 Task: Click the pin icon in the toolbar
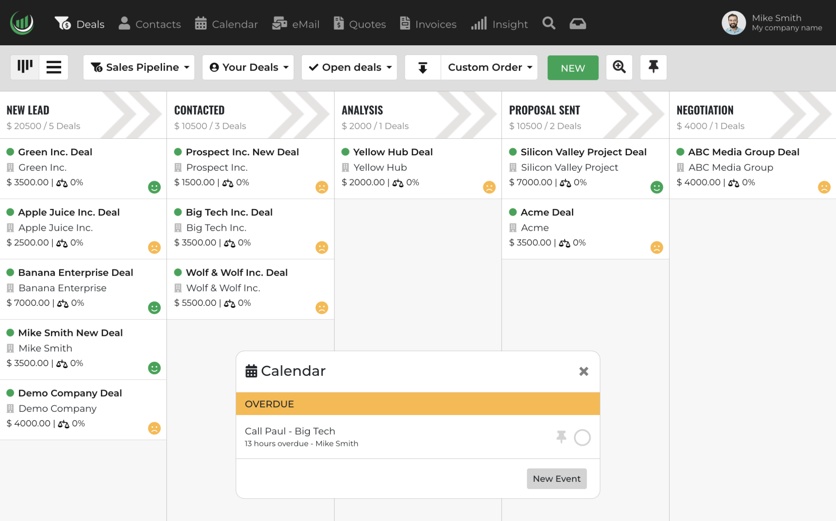[653, 67]
